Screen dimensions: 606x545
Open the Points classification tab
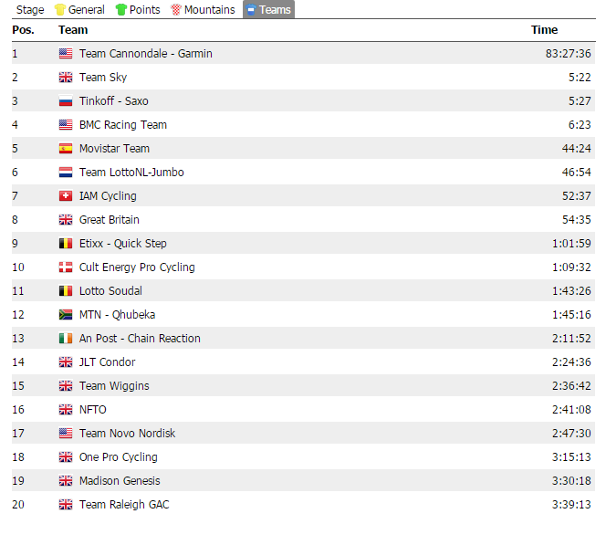[x=138, y=10]
